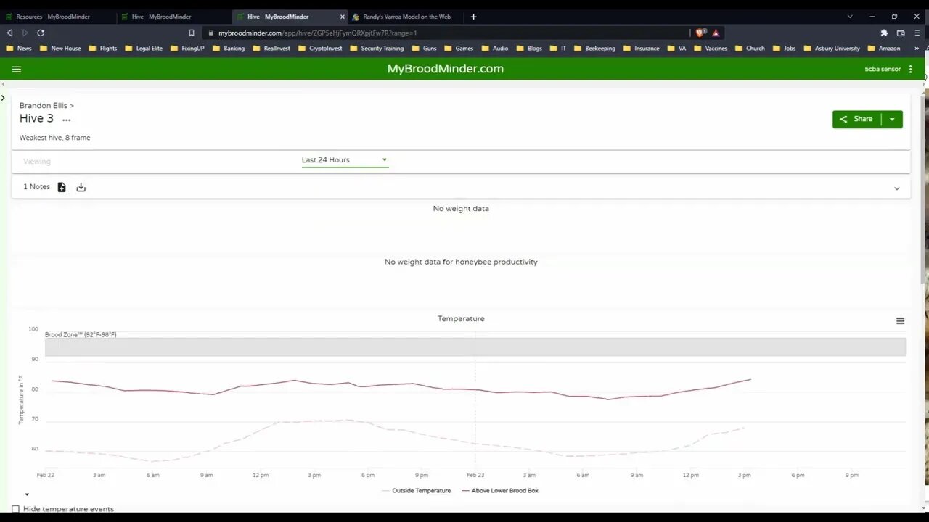This screenshot has width=929, height=522.
Task: Open the Banking bookmark folder
Action: coord(228,49)
